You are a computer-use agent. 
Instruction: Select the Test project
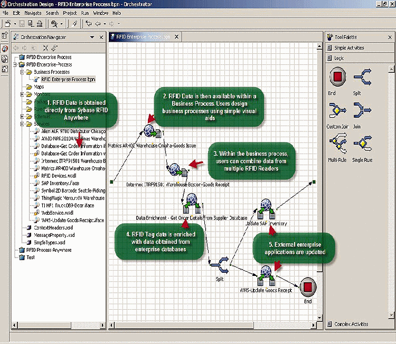[x=30, y=257]
